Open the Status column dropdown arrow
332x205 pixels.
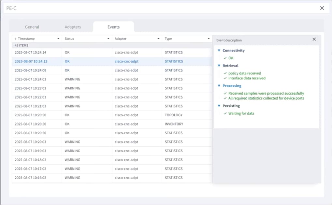click(108, 38)
